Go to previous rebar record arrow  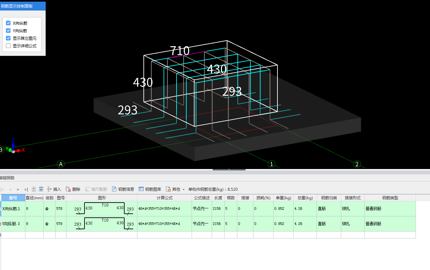click(x=10, y=189)
